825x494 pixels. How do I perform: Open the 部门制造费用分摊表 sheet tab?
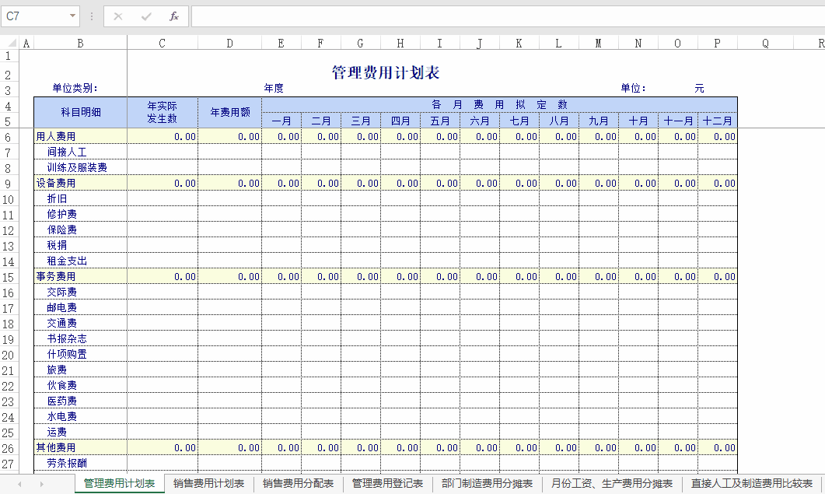coord(487,483)
